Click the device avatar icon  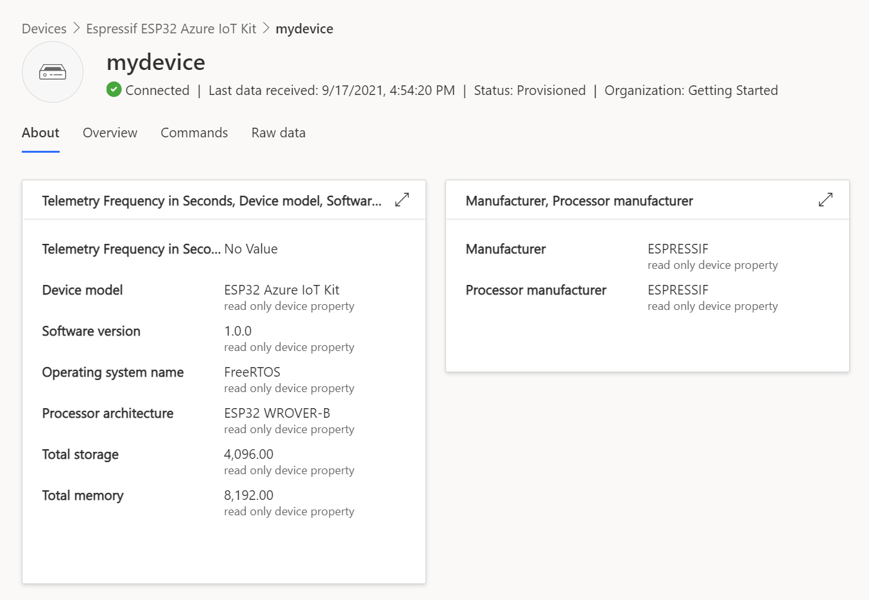pos(53,72)
